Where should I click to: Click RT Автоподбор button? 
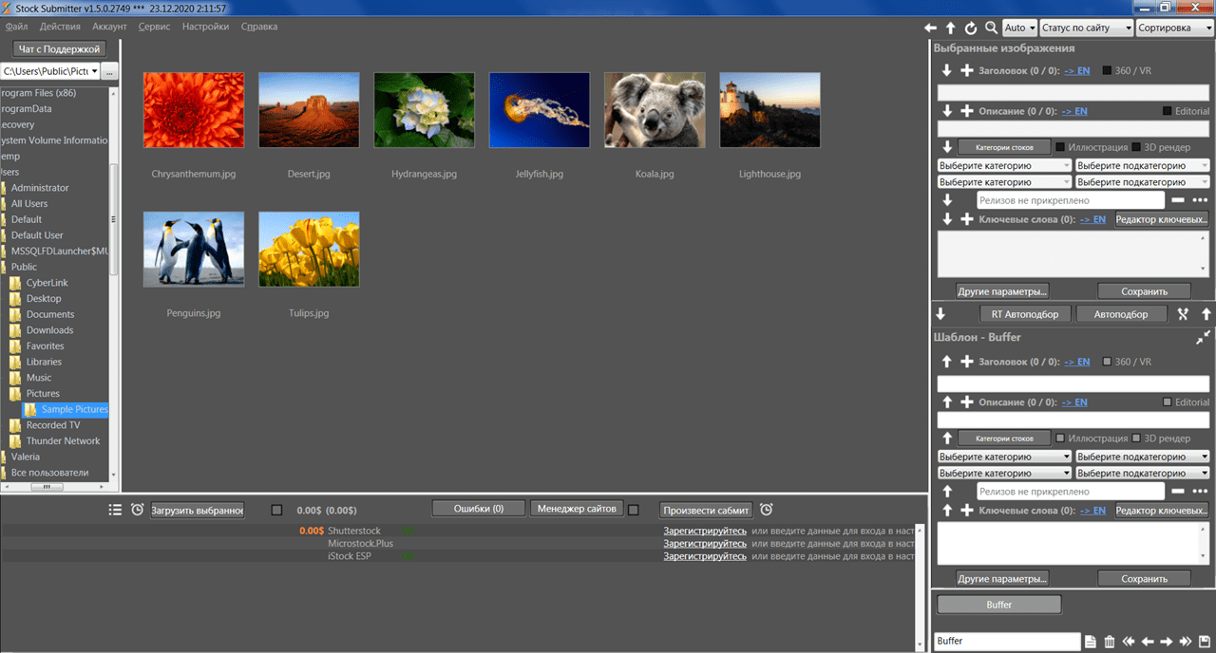pos(1025,314)
